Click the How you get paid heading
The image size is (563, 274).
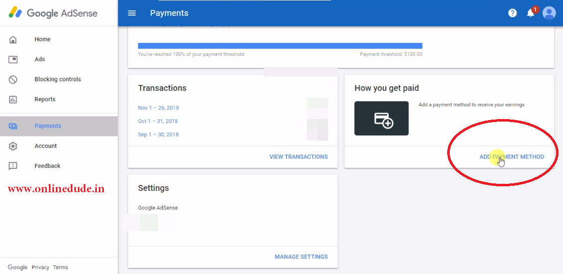point(387,88)
